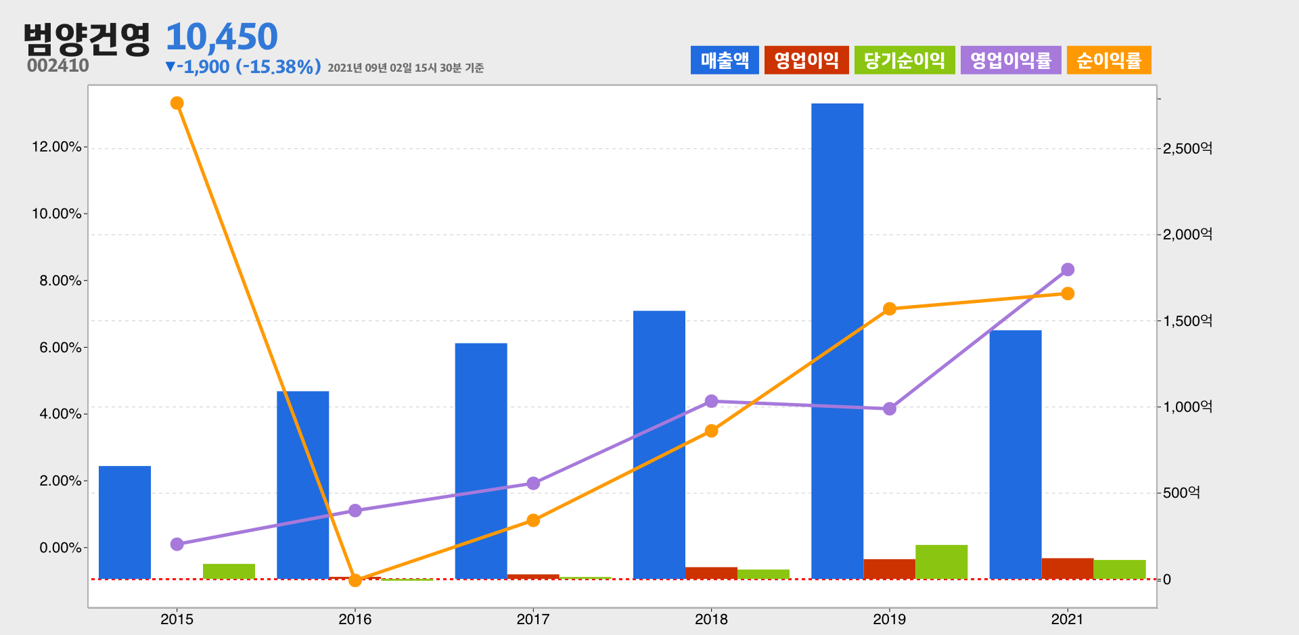
Task: Click the 12.00% left axis label
Action: coord(57,147)
